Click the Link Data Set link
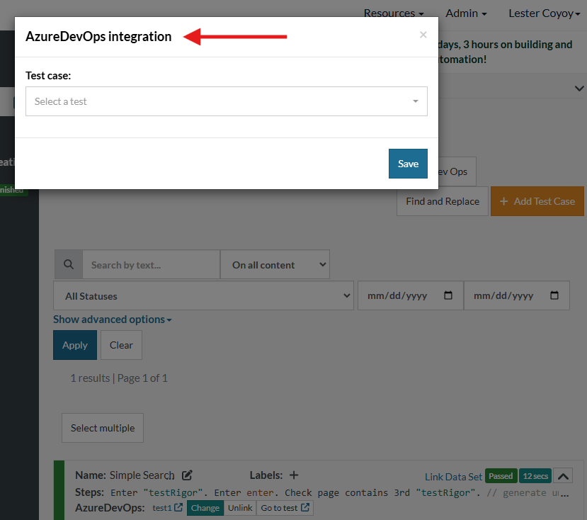The image size is (587, 520). coord(453,477)
